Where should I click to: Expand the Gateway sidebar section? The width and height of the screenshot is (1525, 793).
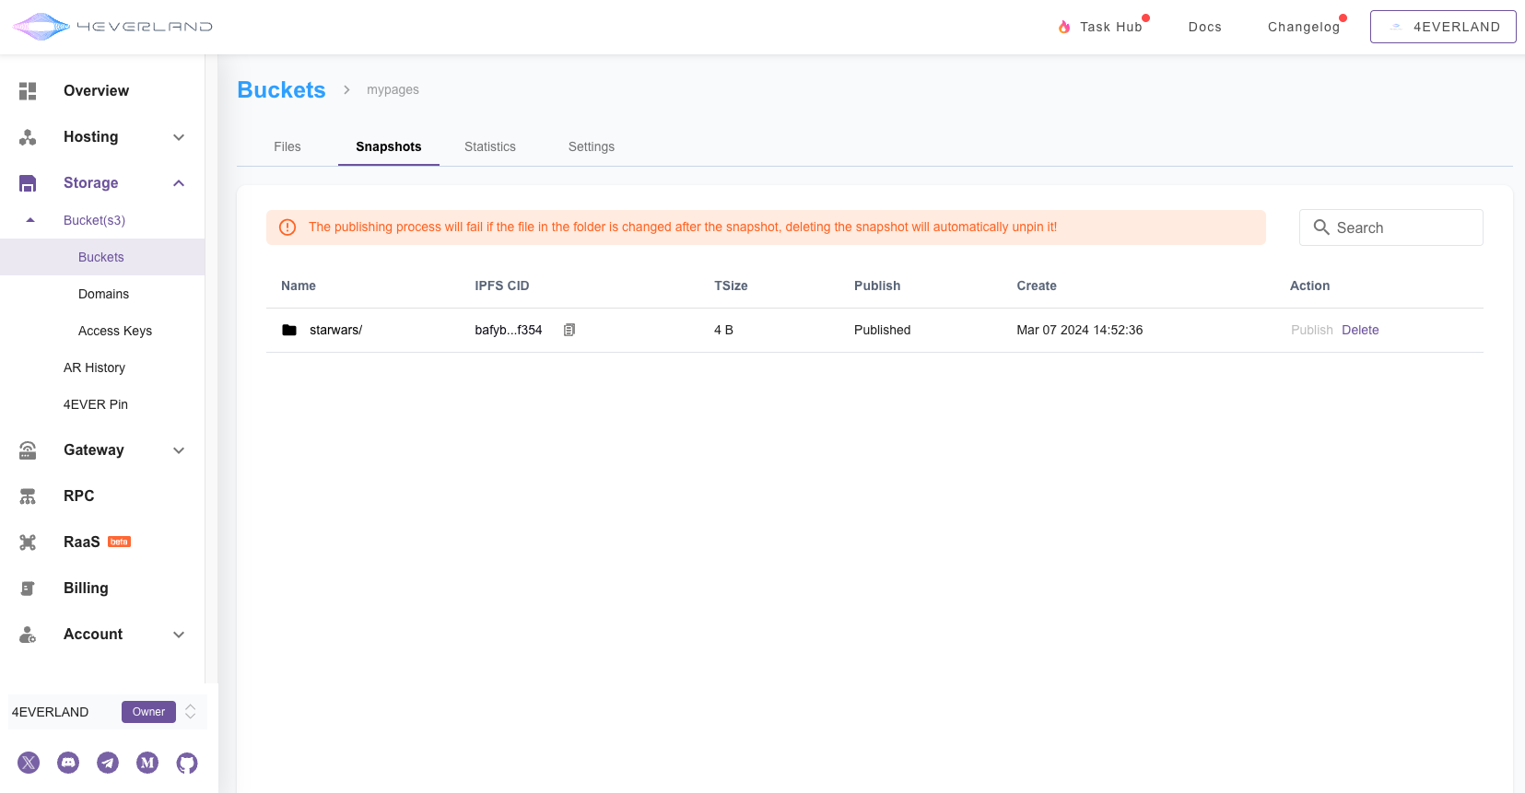pyautogui.click(x=179, y=450)
